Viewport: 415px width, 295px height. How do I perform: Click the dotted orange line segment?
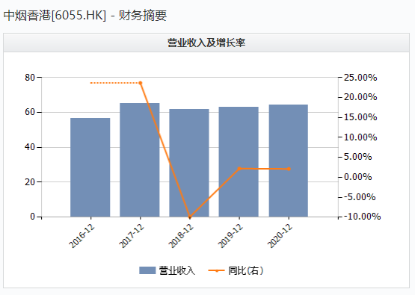114,83
